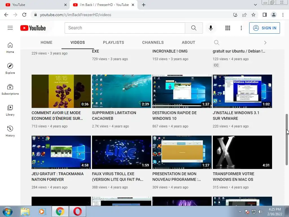Switch to the HOME channel tab
Screen dimensions: 289x217
[47, 42]
